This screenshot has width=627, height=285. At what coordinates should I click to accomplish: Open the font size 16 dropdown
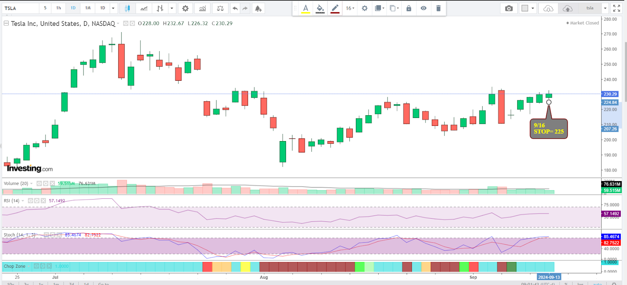[x=350, y=8]
